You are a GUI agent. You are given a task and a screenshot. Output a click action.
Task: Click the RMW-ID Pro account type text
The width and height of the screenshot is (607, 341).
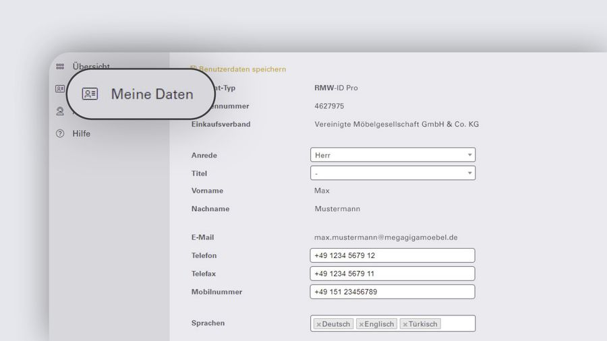coord(336,88)
